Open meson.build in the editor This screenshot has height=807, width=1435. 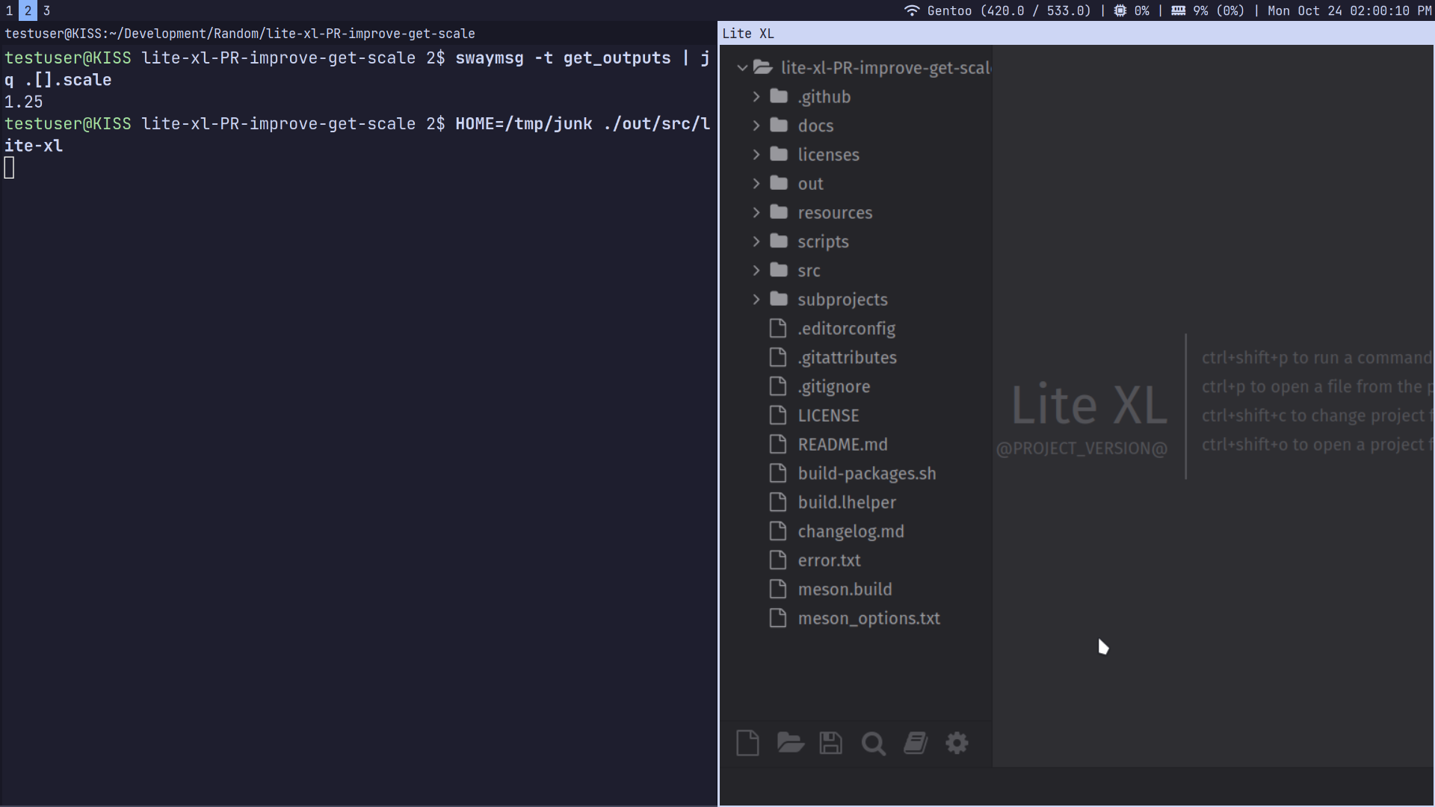pos(845,589)
